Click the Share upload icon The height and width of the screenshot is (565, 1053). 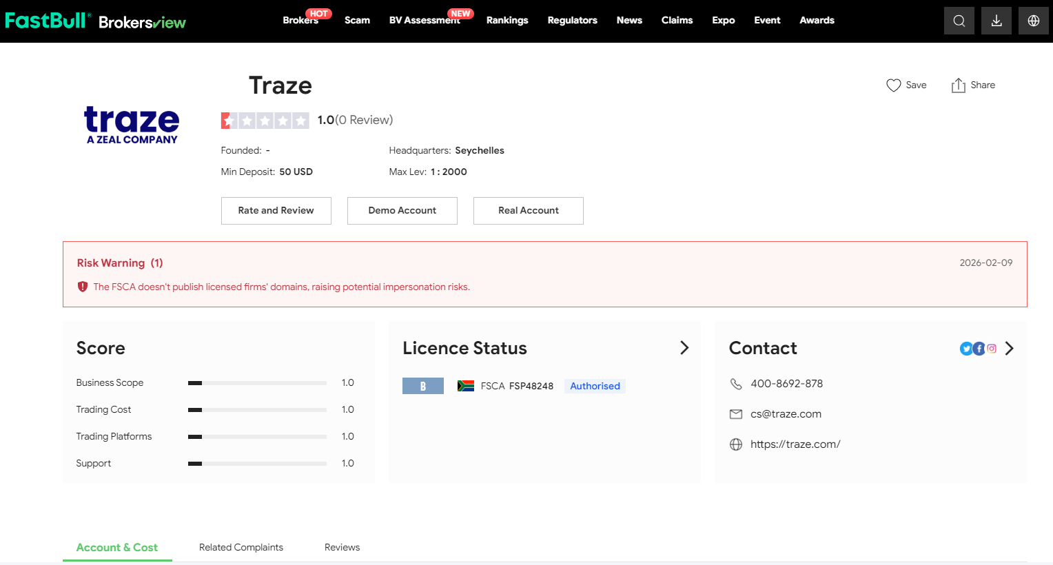click(x=958, y=85)
